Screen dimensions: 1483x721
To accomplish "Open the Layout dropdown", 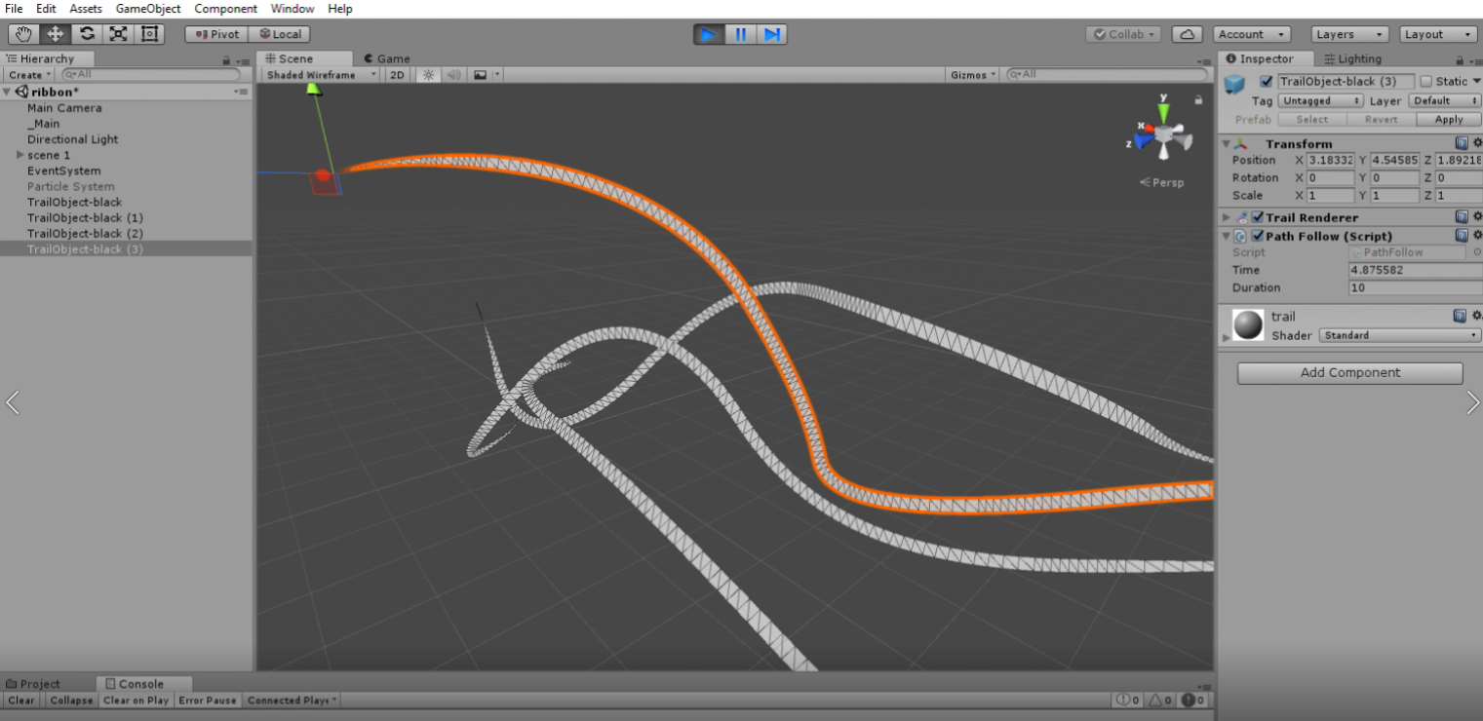I will click(1438, 34).
